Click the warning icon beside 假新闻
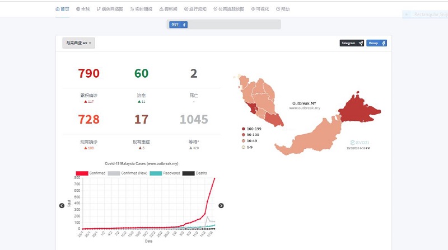 161,10
